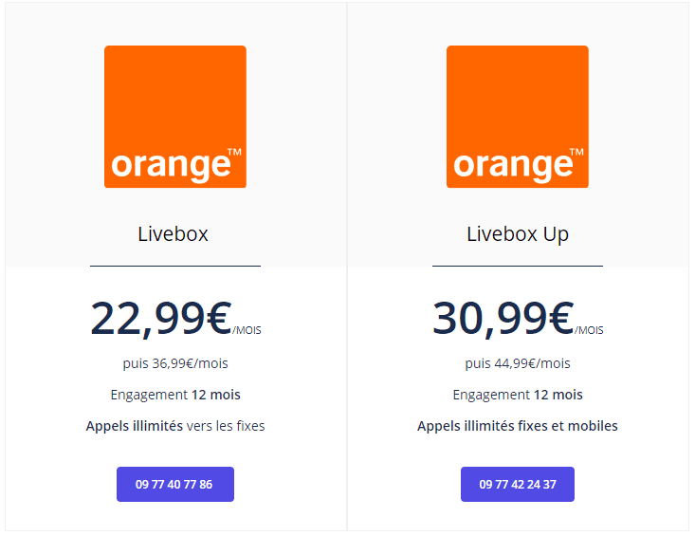
Task: Click the divider line under Livebox Up
Action: click(x=518, y=267)
